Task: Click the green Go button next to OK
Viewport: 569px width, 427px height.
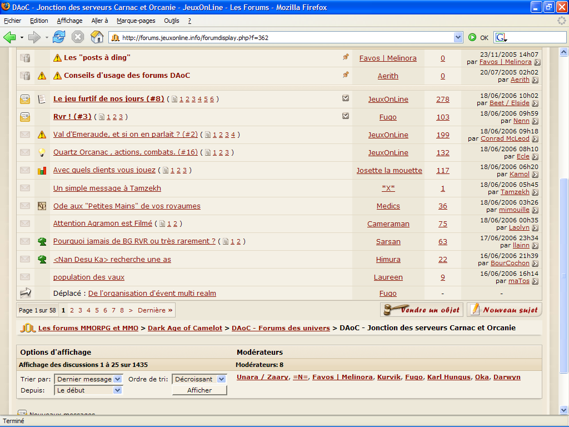Action: click(472, 37)
